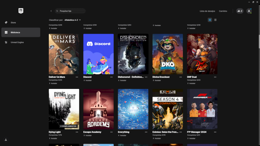Open the three-dot menu for Deliver Us Mars
The height and width of the screenshot is (146, 260).
pyautogui.click(x=77, y=77)
